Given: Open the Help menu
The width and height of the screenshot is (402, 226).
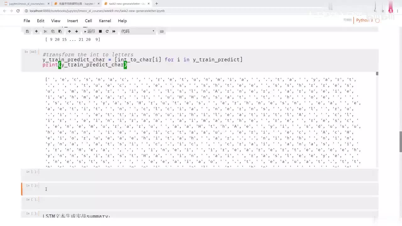Looking at the screenshot, I should pos(122,21).
